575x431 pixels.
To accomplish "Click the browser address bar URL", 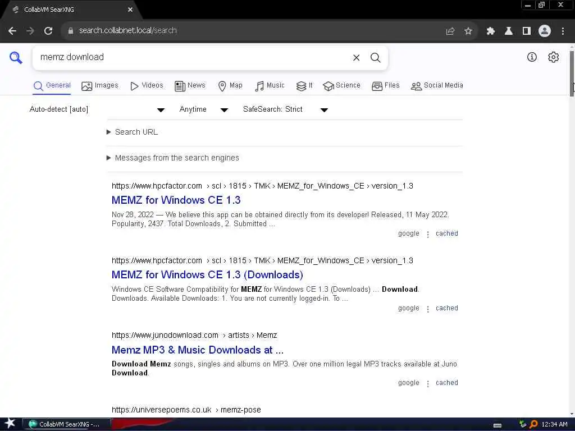I will click(128, 31).
